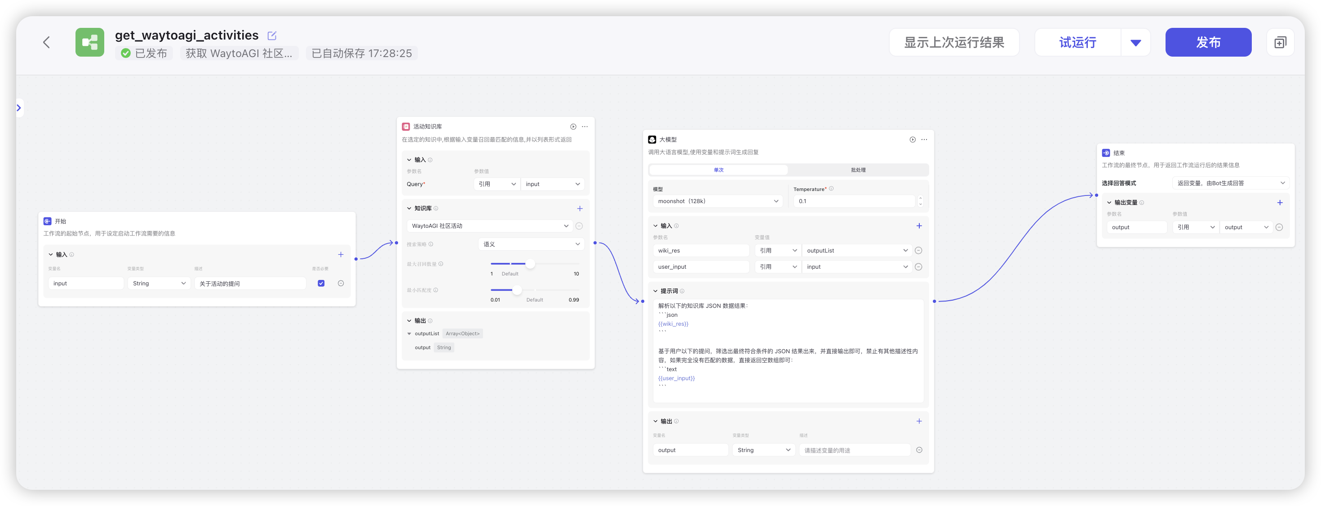Open the 大模型 node more-options menu
Image resolution: width=1321 pixels, height=506 pixels.
(x=924, y=139)
